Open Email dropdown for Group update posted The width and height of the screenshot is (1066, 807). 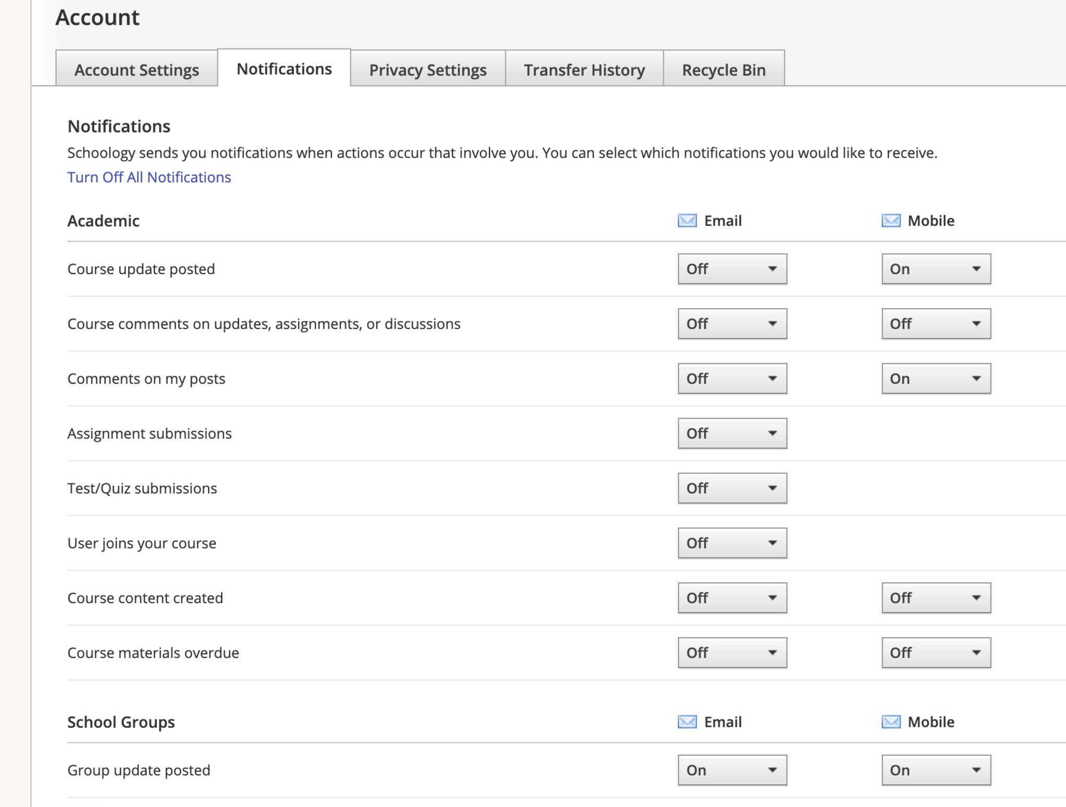point(732,770)
